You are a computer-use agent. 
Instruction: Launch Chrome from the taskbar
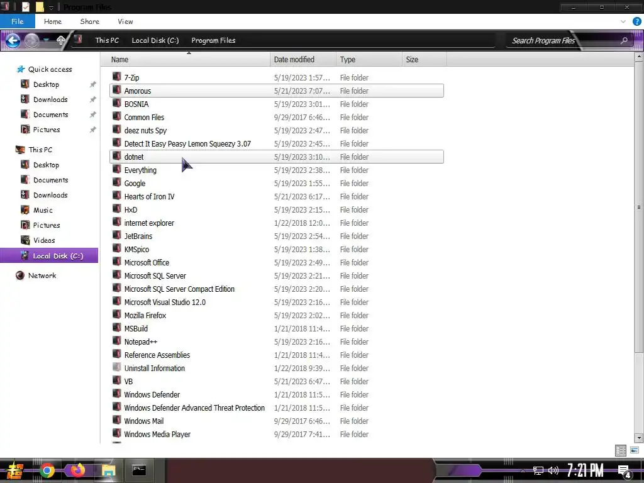coord(47,470)
